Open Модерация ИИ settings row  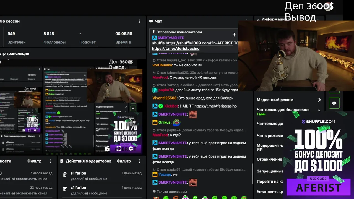point(270,147)
